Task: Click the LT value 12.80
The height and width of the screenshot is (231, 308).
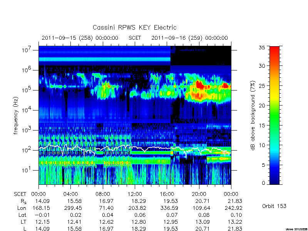Action: click(139, 222)
